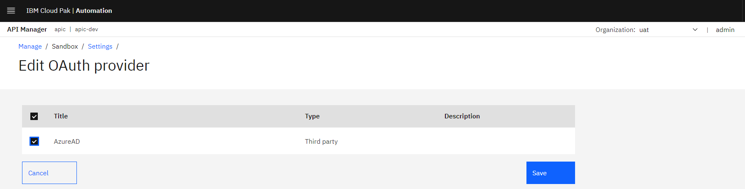Image resolution: width=745 pixels, height=189 pixels.
Task: Click the Type column header
Action: click(x=312, y=116)
